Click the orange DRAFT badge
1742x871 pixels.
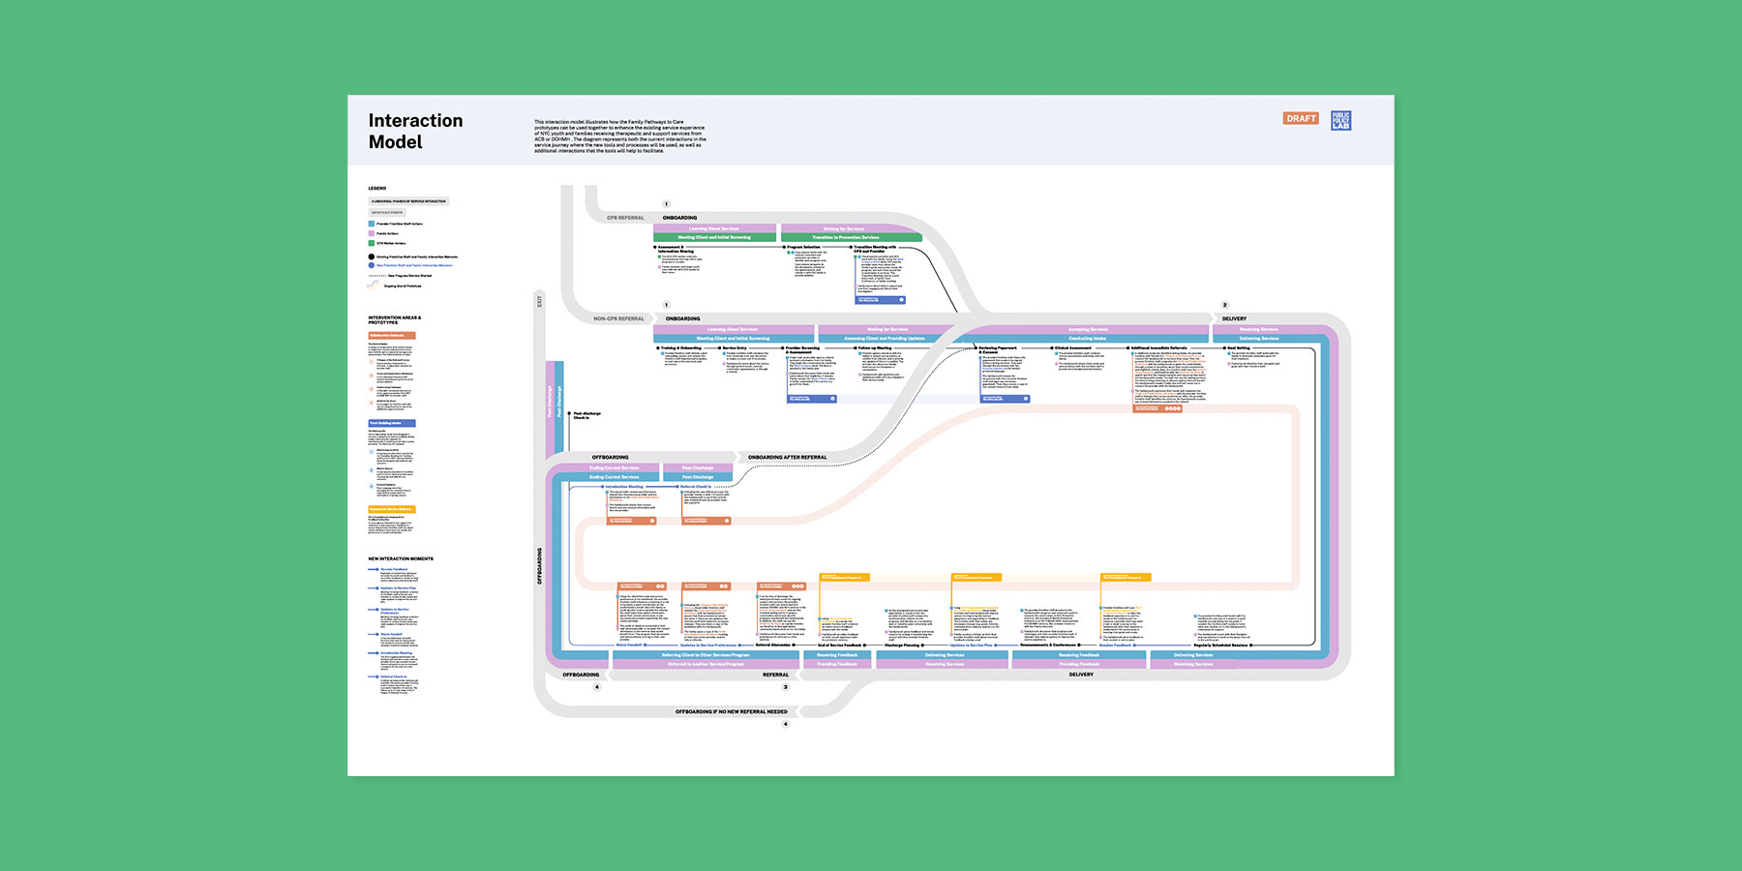pyautogui.click(x=1301, y=118)
